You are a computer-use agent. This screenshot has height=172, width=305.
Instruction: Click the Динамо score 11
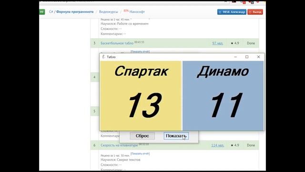(227, 105)
